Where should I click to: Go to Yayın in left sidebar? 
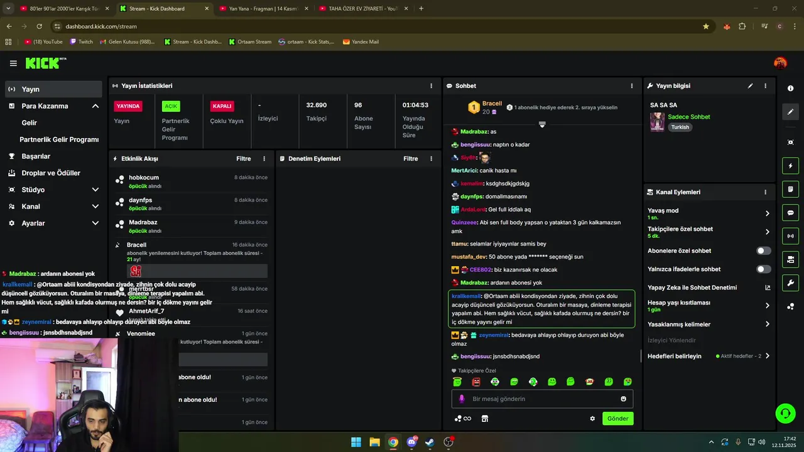coord(53,89)
